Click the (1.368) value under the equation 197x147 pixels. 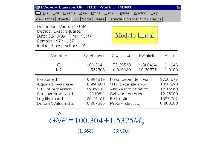pos(86,131)
